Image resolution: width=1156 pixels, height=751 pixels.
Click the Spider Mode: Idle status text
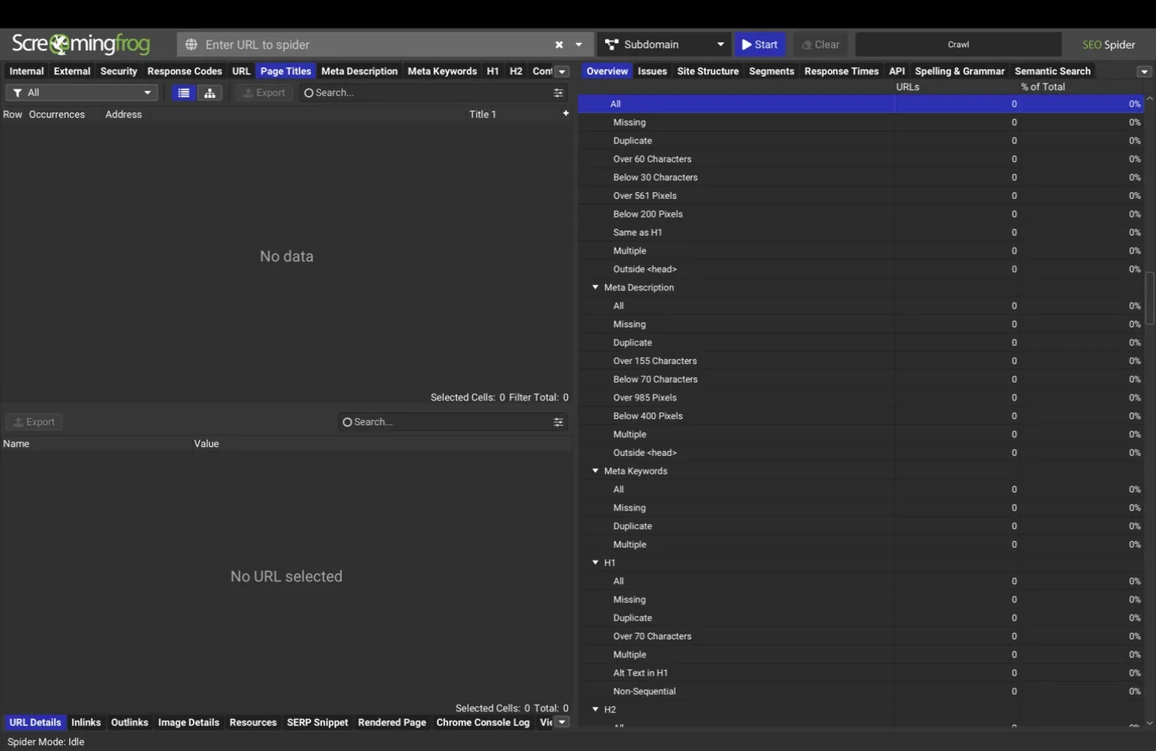[x=45, y=743]
